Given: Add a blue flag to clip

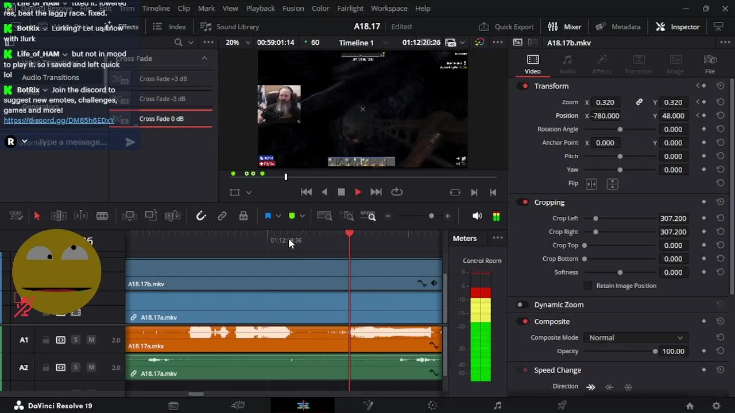Looking at the screenshot, I should 268,216.
